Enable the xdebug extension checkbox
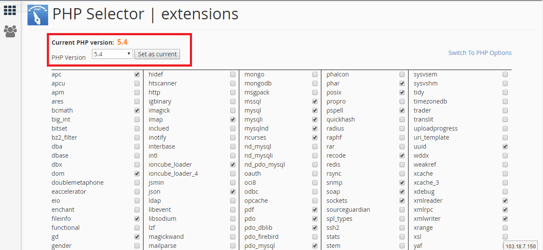Viewport: 543px width, 250px height. click(x=505, y=192)
